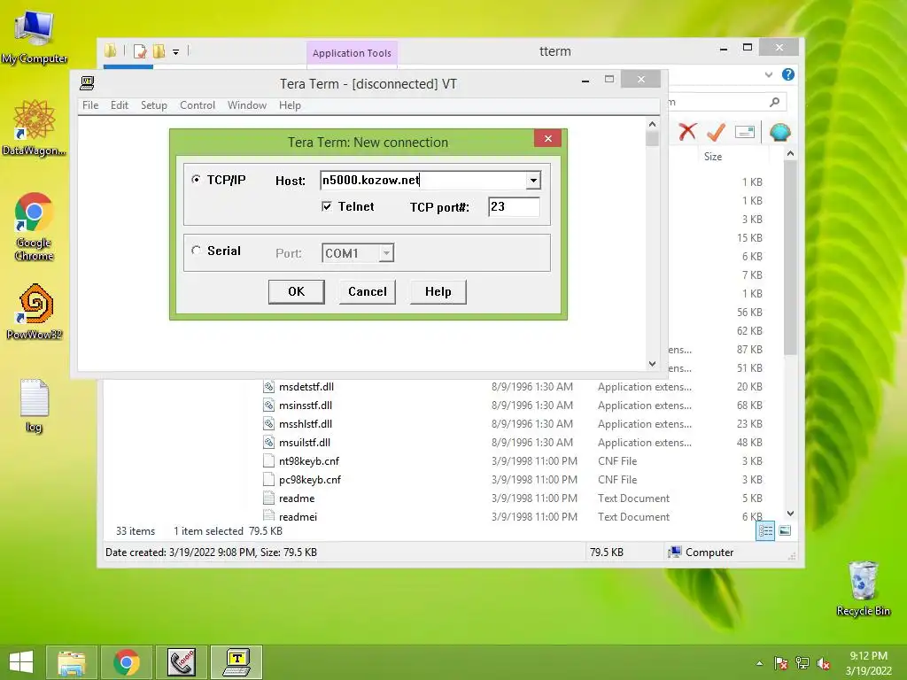Click the taskbar clock showing 9:12 PM

(868, 663)
